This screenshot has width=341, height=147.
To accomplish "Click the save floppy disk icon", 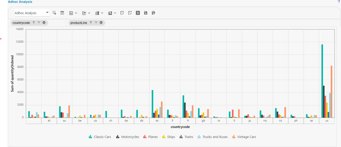I will click(x=146, y=13).
